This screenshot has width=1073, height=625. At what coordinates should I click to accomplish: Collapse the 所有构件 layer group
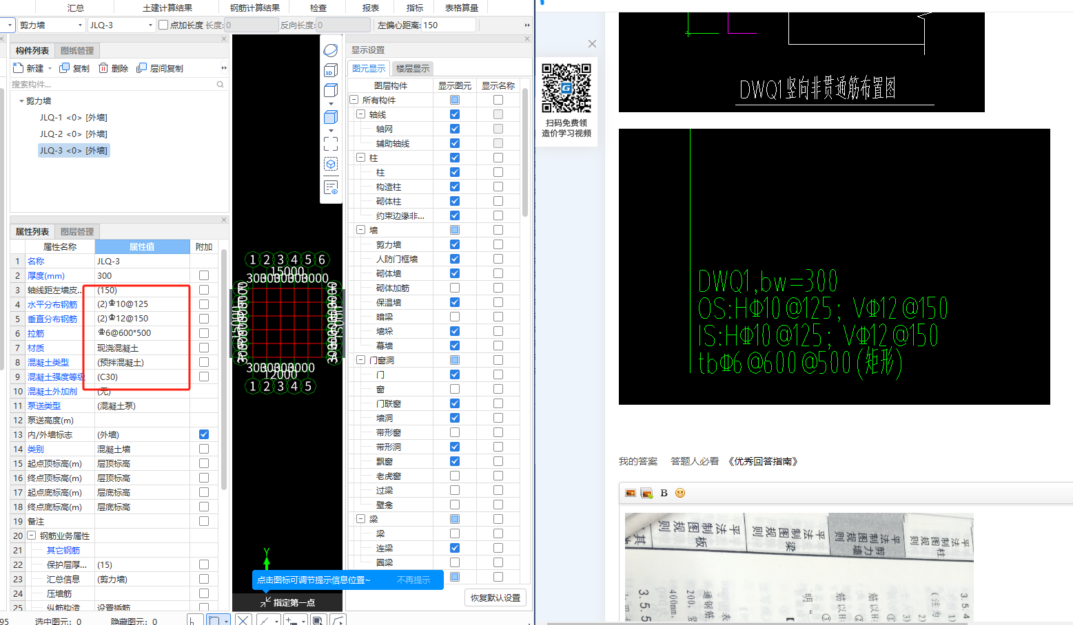click(x=354, y=100)
